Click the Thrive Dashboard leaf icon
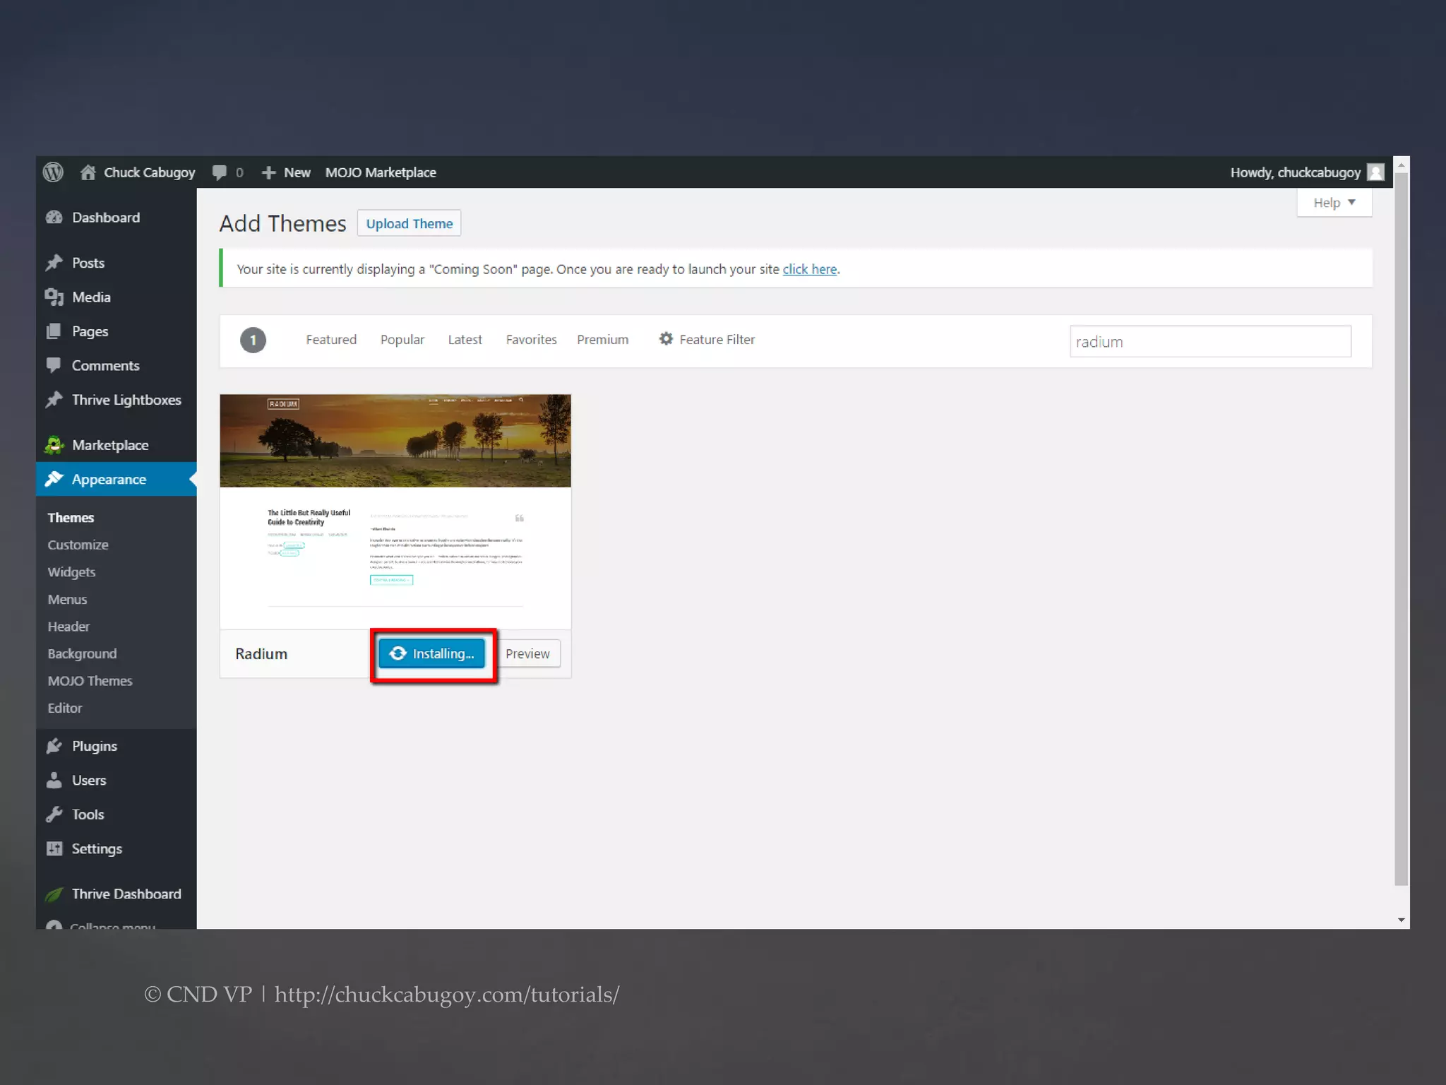1446x1085 pixels. (x=54, y=894)
